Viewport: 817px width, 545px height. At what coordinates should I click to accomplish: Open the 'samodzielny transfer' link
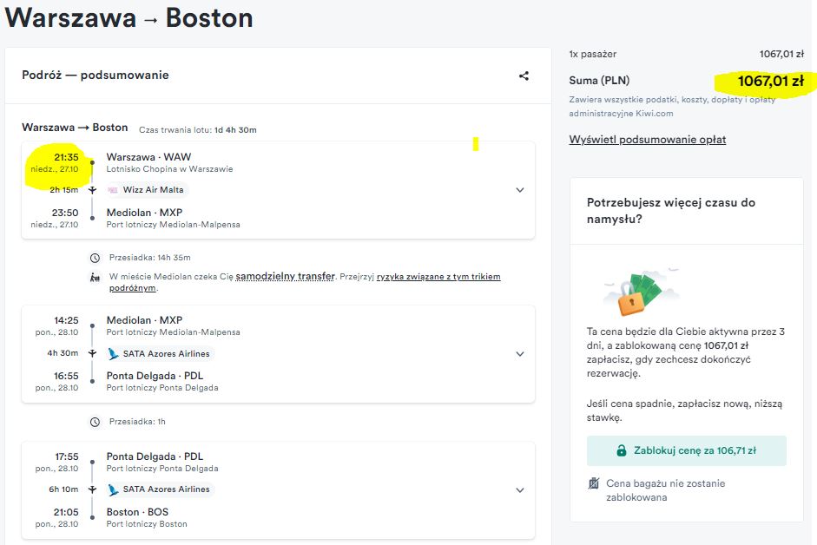click(285, 276)
